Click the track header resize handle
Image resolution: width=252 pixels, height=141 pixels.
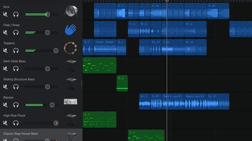82,83
